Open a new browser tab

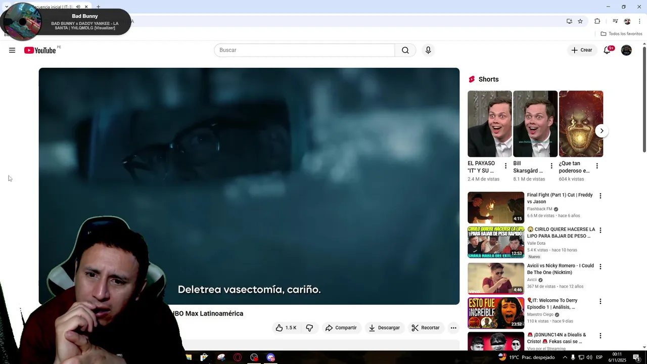pyautogui.click(x=98, y=7)
